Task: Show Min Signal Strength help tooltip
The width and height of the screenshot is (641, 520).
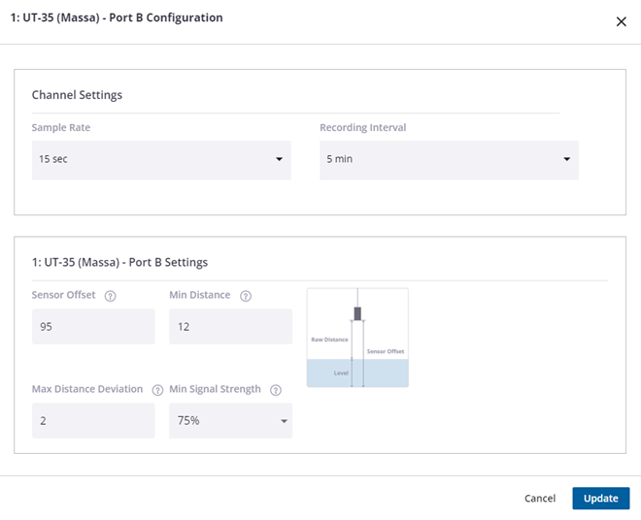Action: pyautogui.click(x=276, y=390)
